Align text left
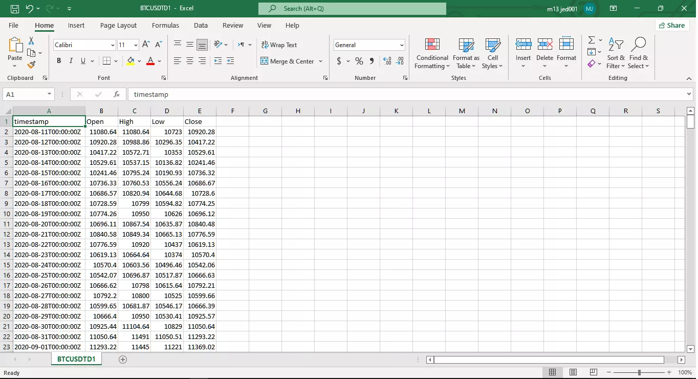 coord(178,61)
